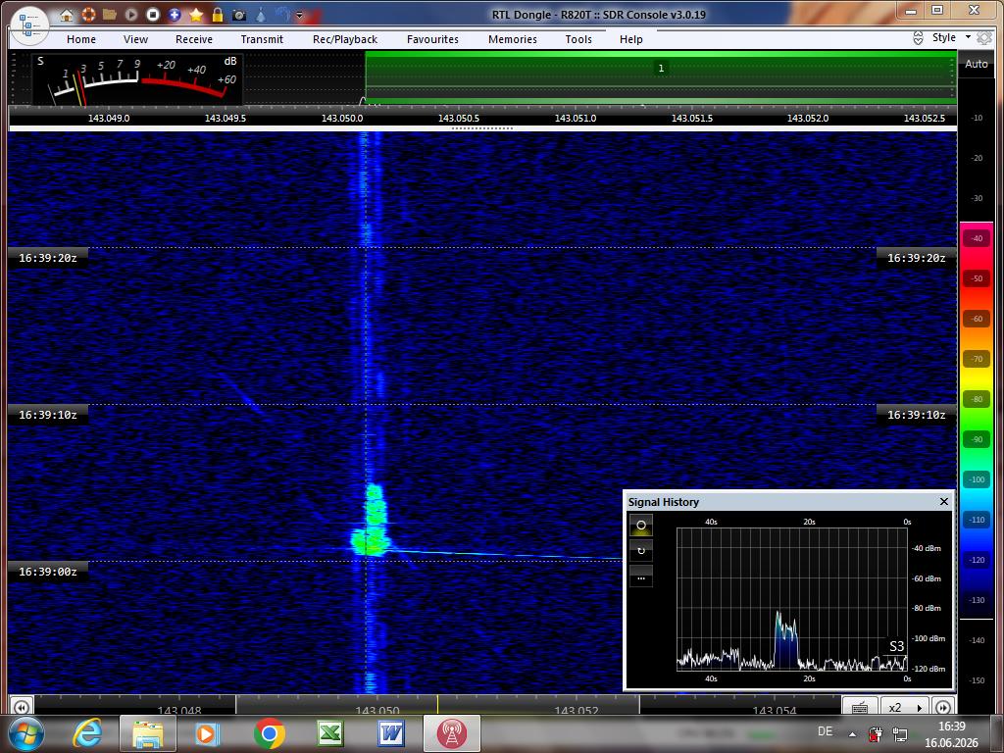Click the Play radio icon in quick access toolbar
This screenshot has width=1004, height=753.
coord(131,14)
